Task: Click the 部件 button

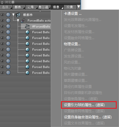Action: coord(19,7)
